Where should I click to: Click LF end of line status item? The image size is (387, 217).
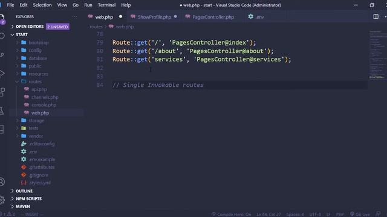point(328,215)
